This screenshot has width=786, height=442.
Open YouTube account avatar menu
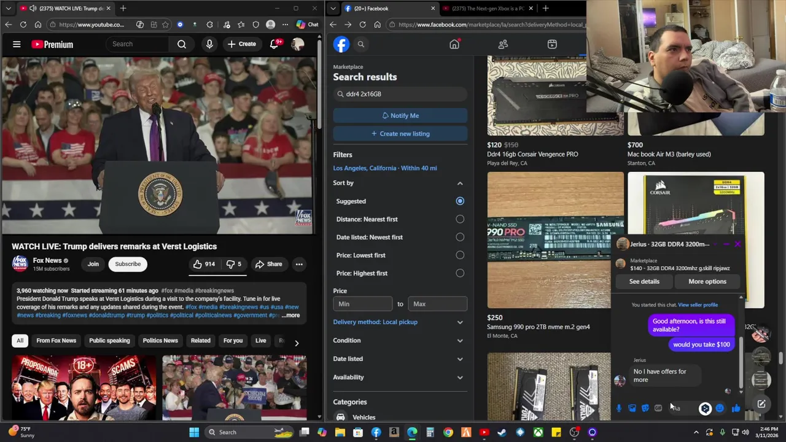click(x=298, y=44)
